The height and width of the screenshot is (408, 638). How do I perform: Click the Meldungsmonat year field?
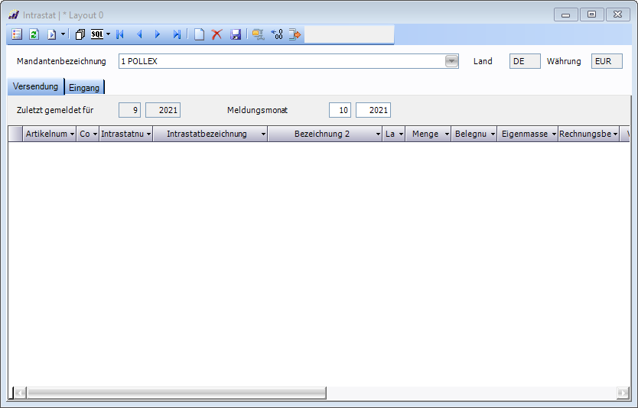[x=373, y=111]
